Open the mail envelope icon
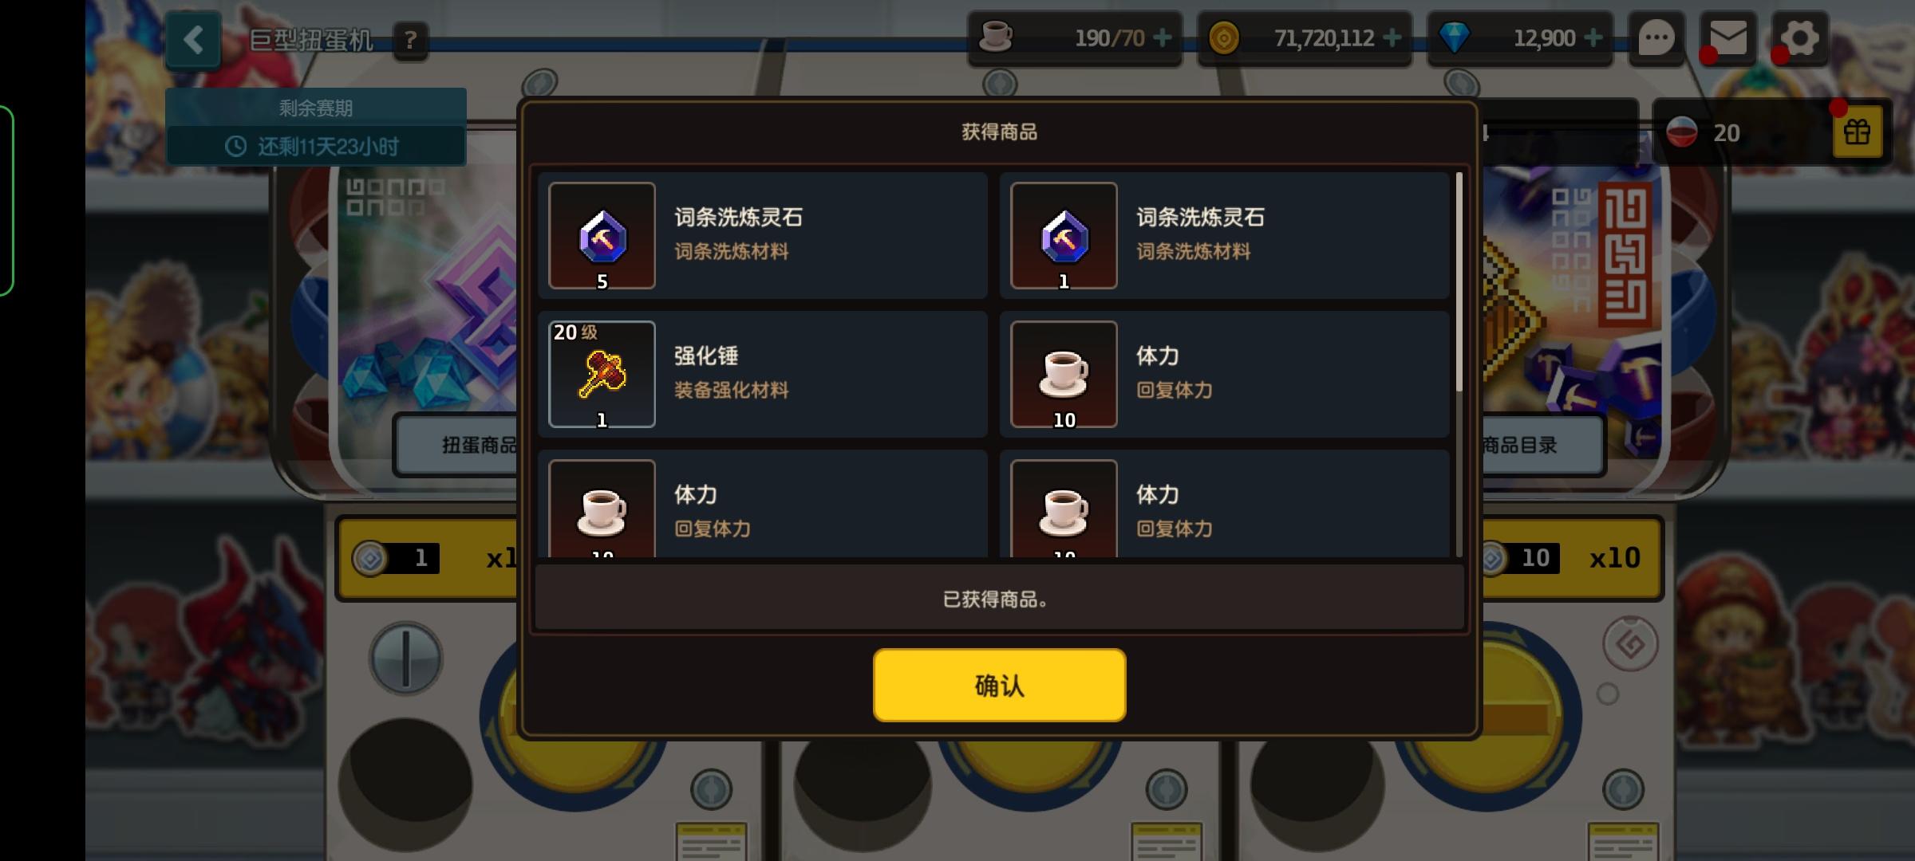The width and height of the screenshot is (1915, 861). [x=1728, y=38]
